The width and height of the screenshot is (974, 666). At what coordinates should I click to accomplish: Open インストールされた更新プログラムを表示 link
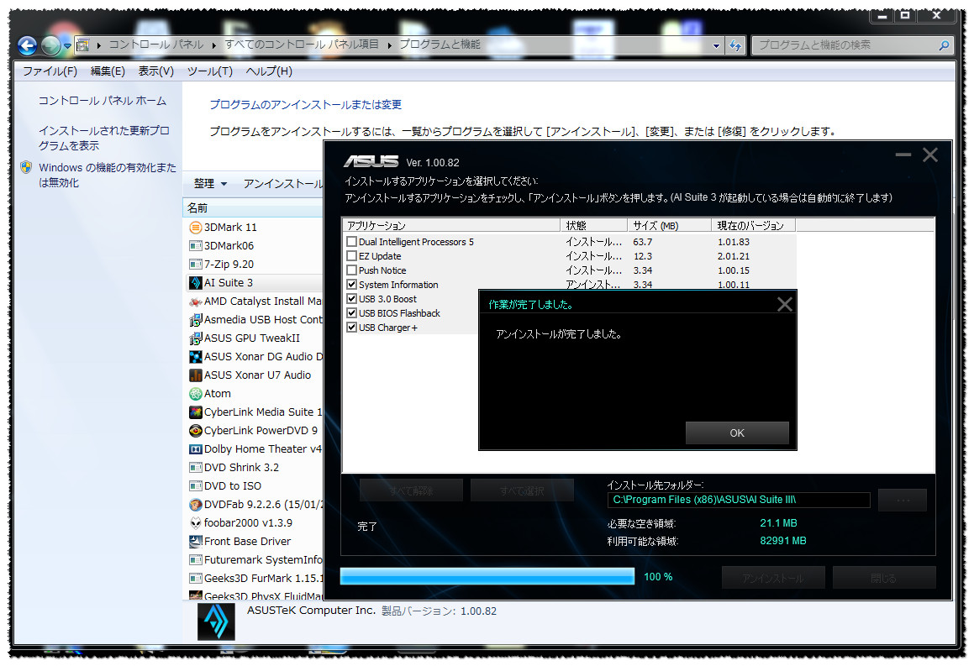(x=103, y=138)
